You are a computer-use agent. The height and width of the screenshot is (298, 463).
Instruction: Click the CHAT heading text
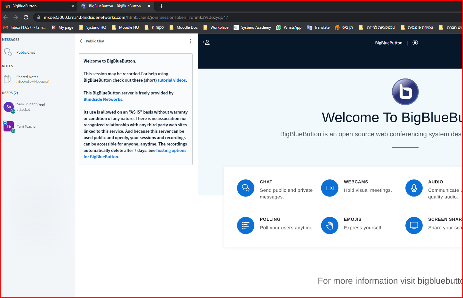[266, 182]
